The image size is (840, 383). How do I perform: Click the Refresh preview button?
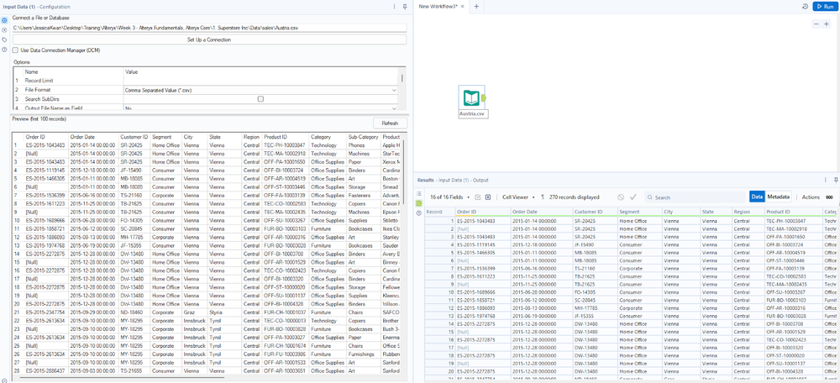pyautogui.click(x=390, y=123)
